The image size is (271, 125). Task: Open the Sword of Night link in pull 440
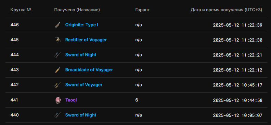pyautogui.click(x=81, y=115)
